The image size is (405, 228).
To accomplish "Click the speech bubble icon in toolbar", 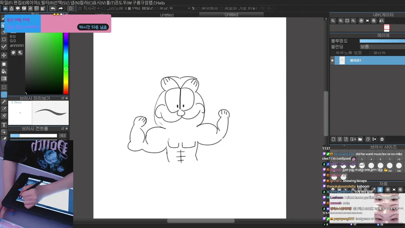I will coord(18,8).
